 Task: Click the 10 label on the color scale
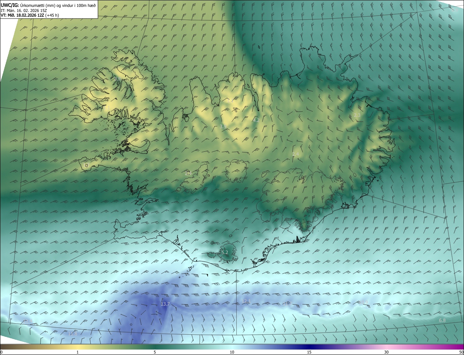pyautogui.click(x=232, y=352)
